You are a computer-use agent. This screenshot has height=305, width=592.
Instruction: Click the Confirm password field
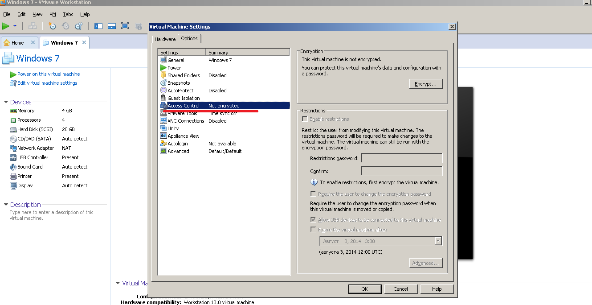point(402,171)
